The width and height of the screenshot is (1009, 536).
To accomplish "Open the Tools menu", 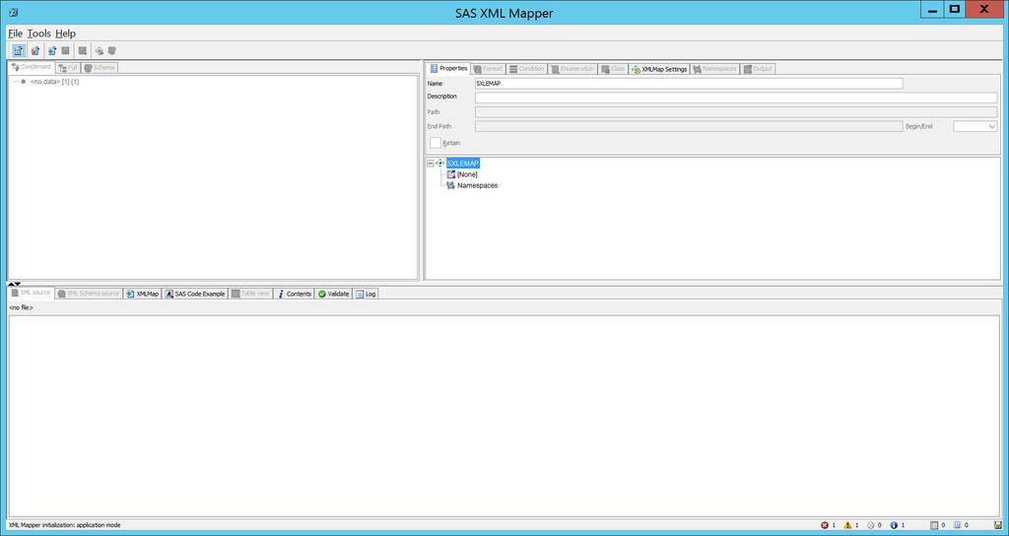I will tap(38, 33).
